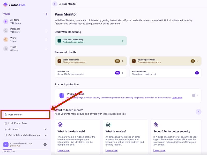This screenshot has height=155, width=207.
Task: Open Learn more link for Proton Sentinel
Action: pyautogui.click(x=177, y=98)
